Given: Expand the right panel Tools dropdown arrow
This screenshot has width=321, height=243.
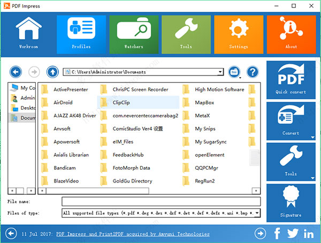Looking at the screenshot, I should [312, 178].
